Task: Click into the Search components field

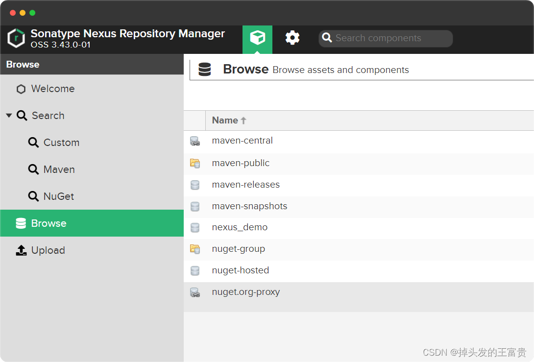Action: click(386, 38)
